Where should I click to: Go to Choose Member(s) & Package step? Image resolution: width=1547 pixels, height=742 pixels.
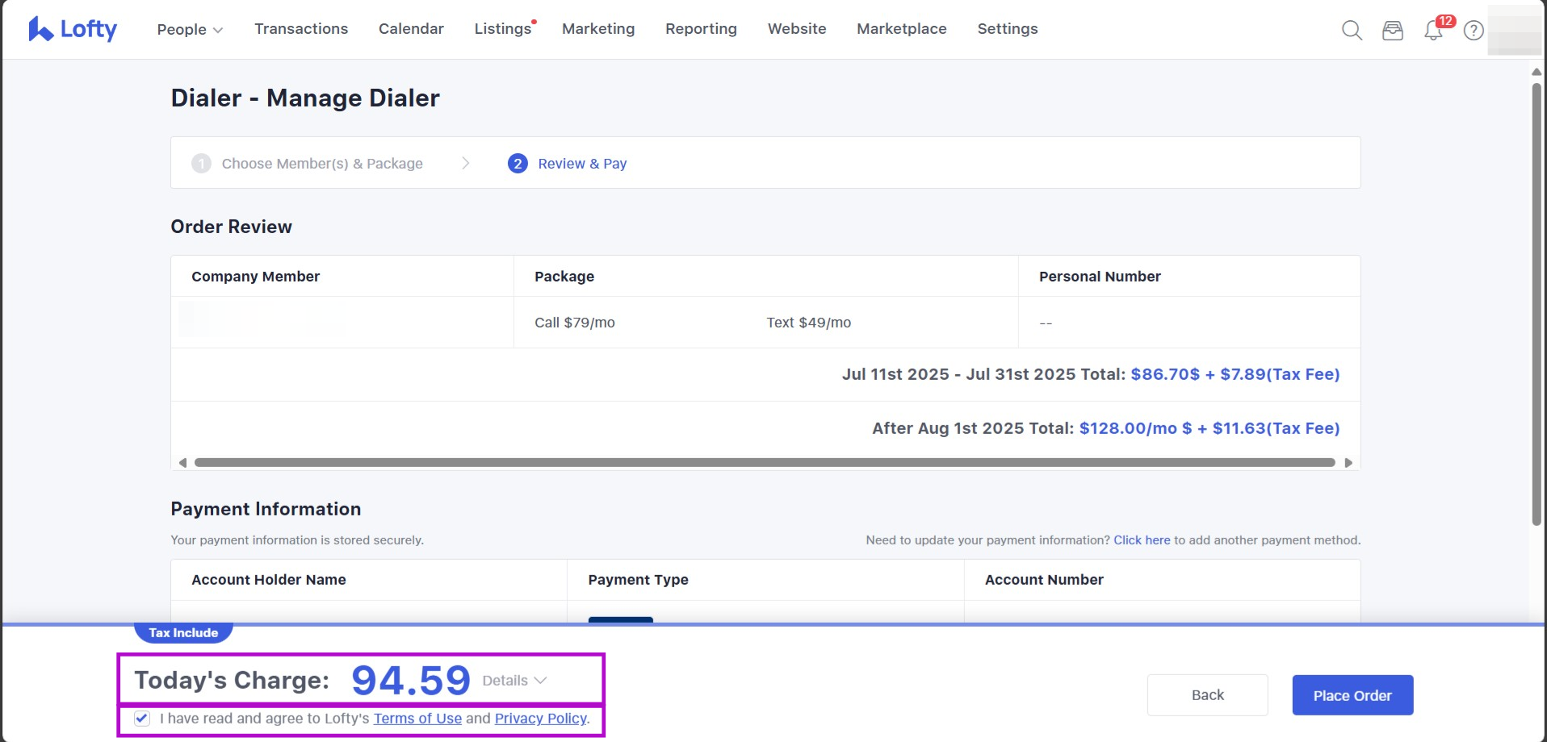click(321, 164)
